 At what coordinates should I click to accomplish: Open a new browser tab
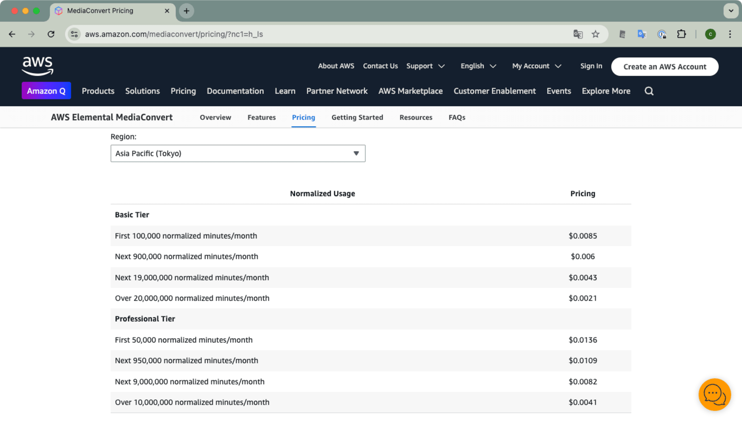coord(187,11)
